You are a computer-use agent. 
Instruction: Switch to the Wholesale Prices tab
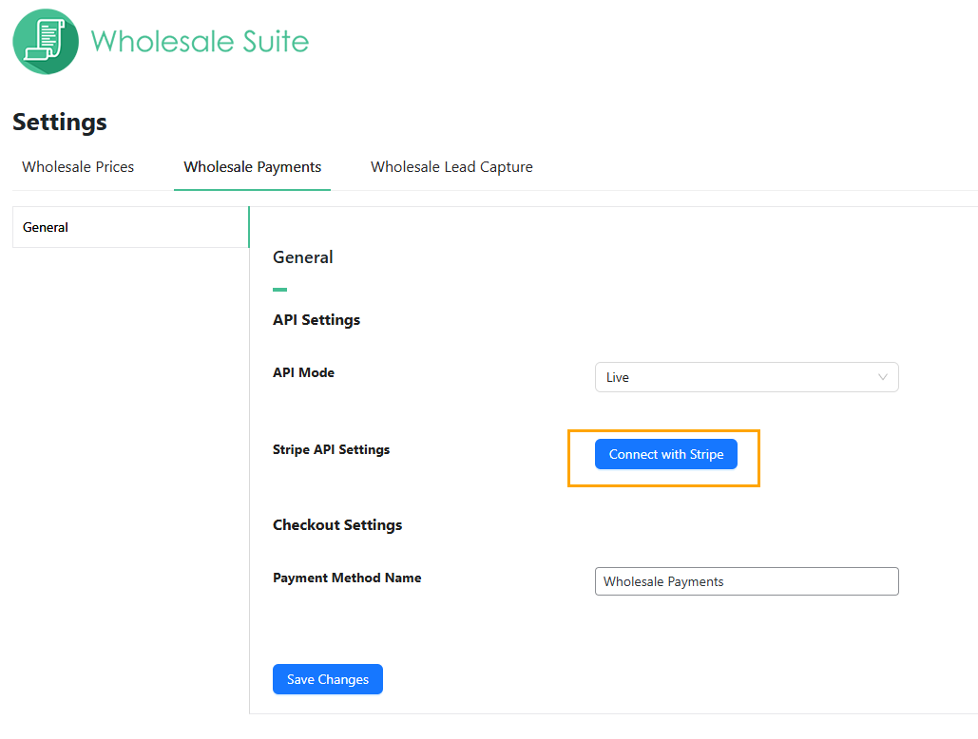point(78,167)
